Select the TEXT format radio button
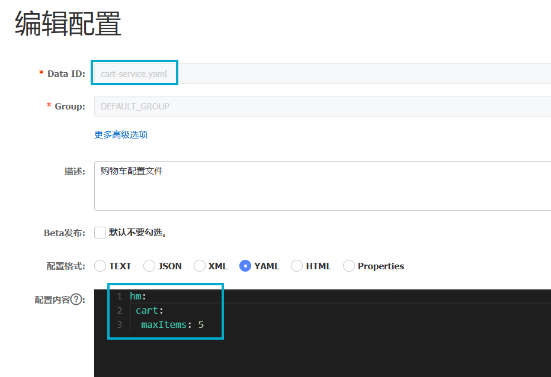 point(100,266)
